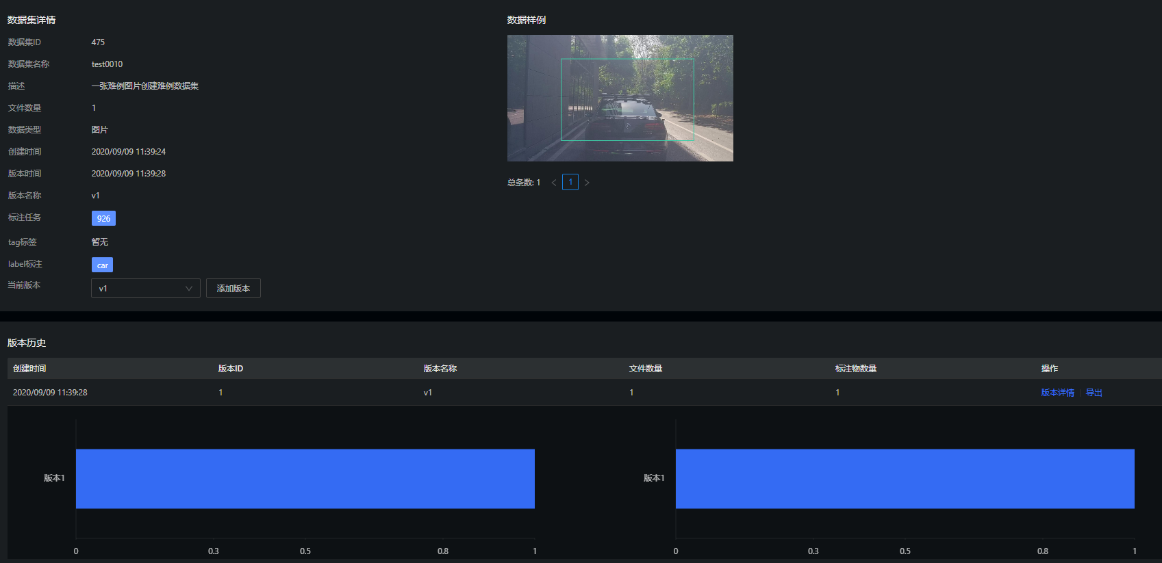
Task: Click the 926 annotation task tag
Action: point(103,218)
